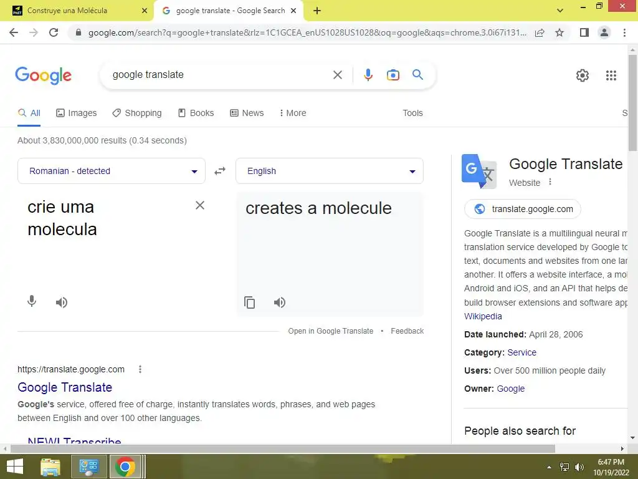Screen dimensions: 638x479
Task: Clear the source text crie uma molecula
Action: coord(200,205)
